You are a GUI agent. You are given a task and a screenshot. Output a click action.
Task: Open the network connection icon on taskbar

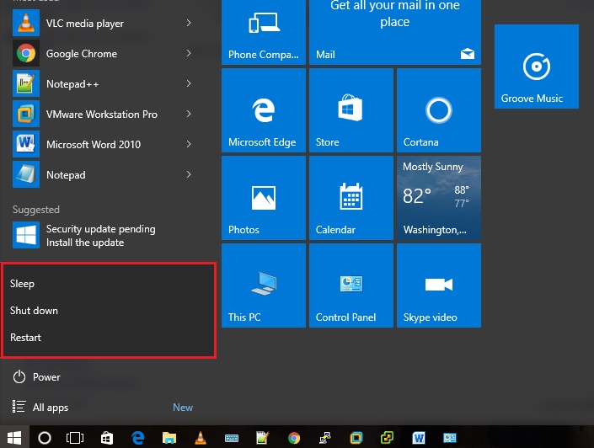click(325, 438)
